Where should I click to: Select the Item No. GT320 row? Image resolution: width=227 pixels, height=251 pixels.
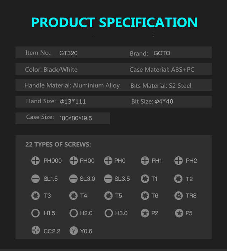(114, 52)
